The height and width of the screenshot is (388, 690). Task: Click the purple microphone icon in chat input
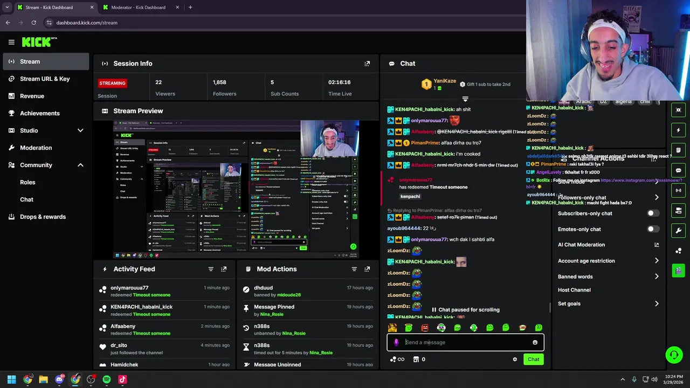[x=396, y=342]
